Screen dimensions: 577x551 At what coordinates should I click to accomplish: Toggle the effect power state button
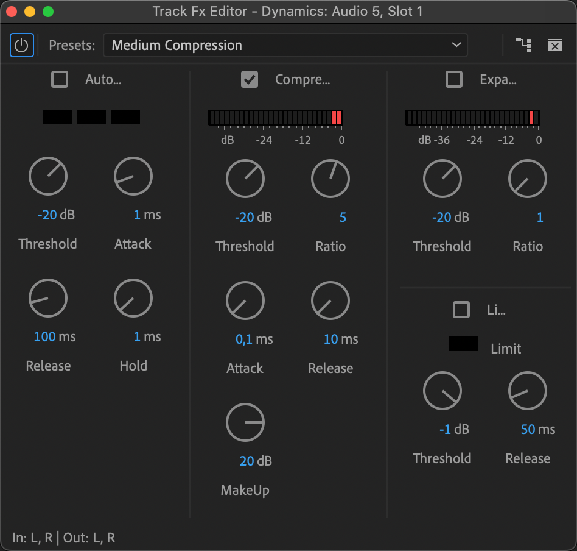(x=22, y=45)
